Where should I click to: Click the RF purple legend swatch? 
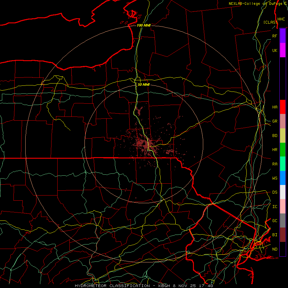tap(283, 36)
